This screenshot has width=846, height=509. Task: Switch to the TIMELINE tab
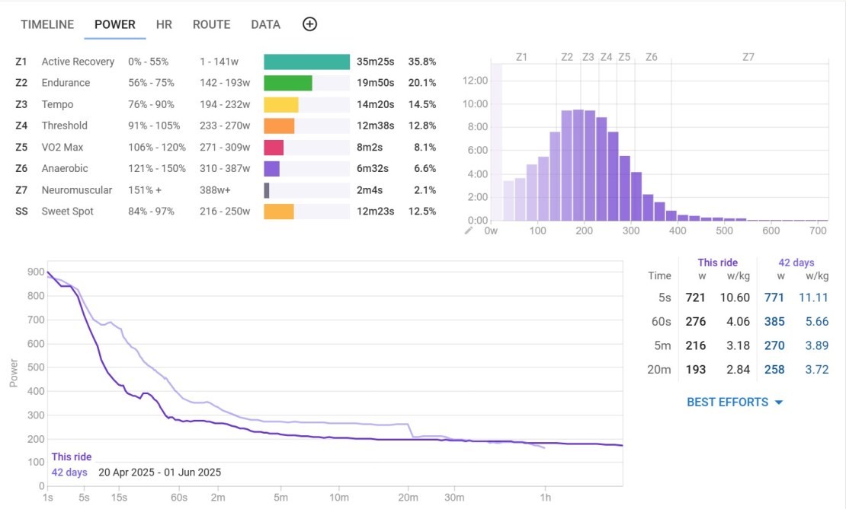(x=47, y=24)
